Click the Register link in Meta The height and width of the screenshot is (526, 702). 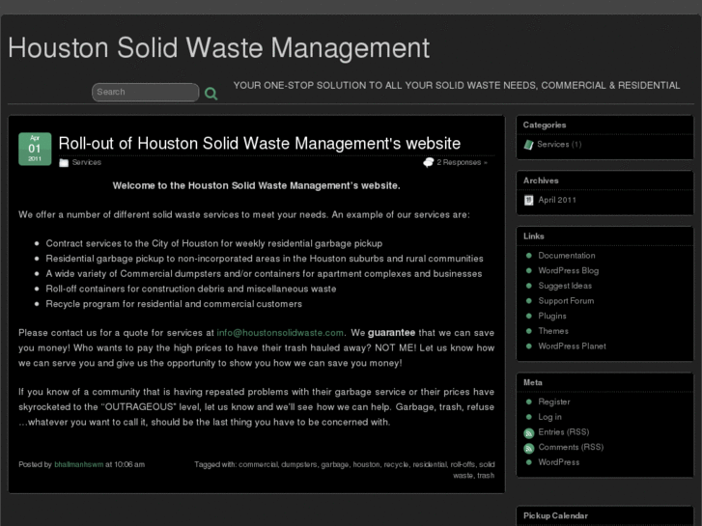[554, 402]
